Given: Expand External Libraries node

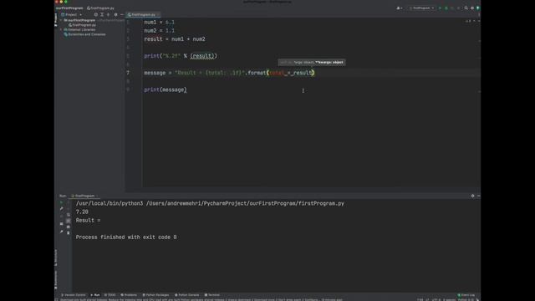Looking at the screenshot, I should (x=61, y=30).
